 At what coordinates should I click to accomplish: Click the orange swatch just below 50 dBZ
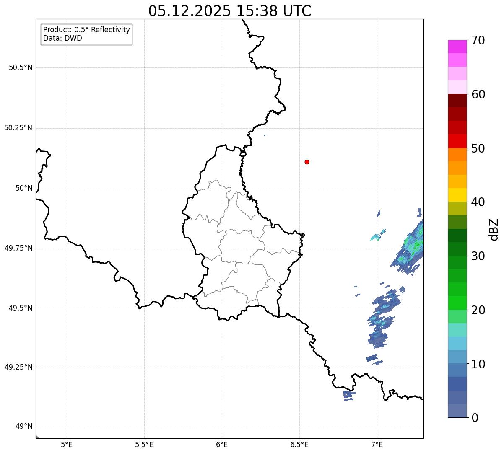click(457, 155)
